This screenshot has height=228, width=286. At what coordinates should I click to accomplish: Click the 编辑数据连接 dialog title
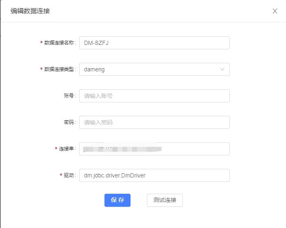30,11
